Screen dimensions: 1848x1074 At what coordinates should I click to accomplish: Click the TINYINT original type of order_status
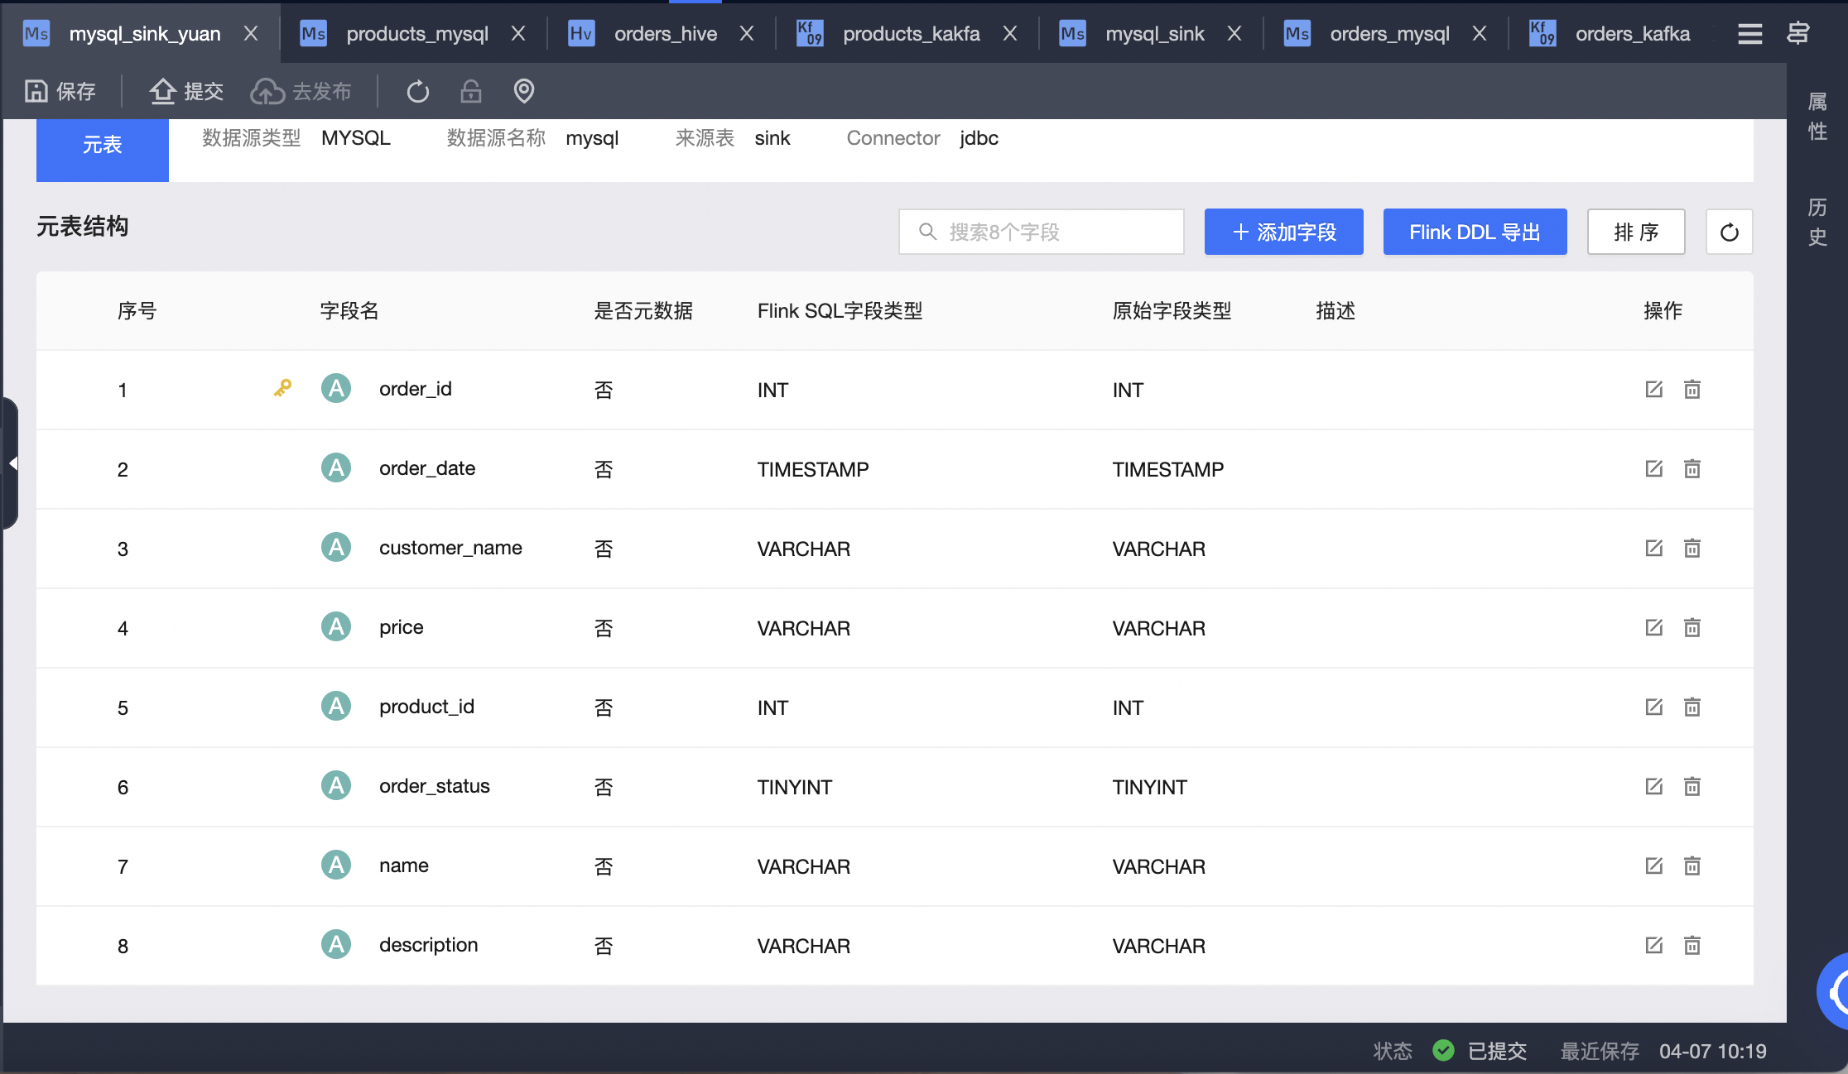coord(1149,787)
